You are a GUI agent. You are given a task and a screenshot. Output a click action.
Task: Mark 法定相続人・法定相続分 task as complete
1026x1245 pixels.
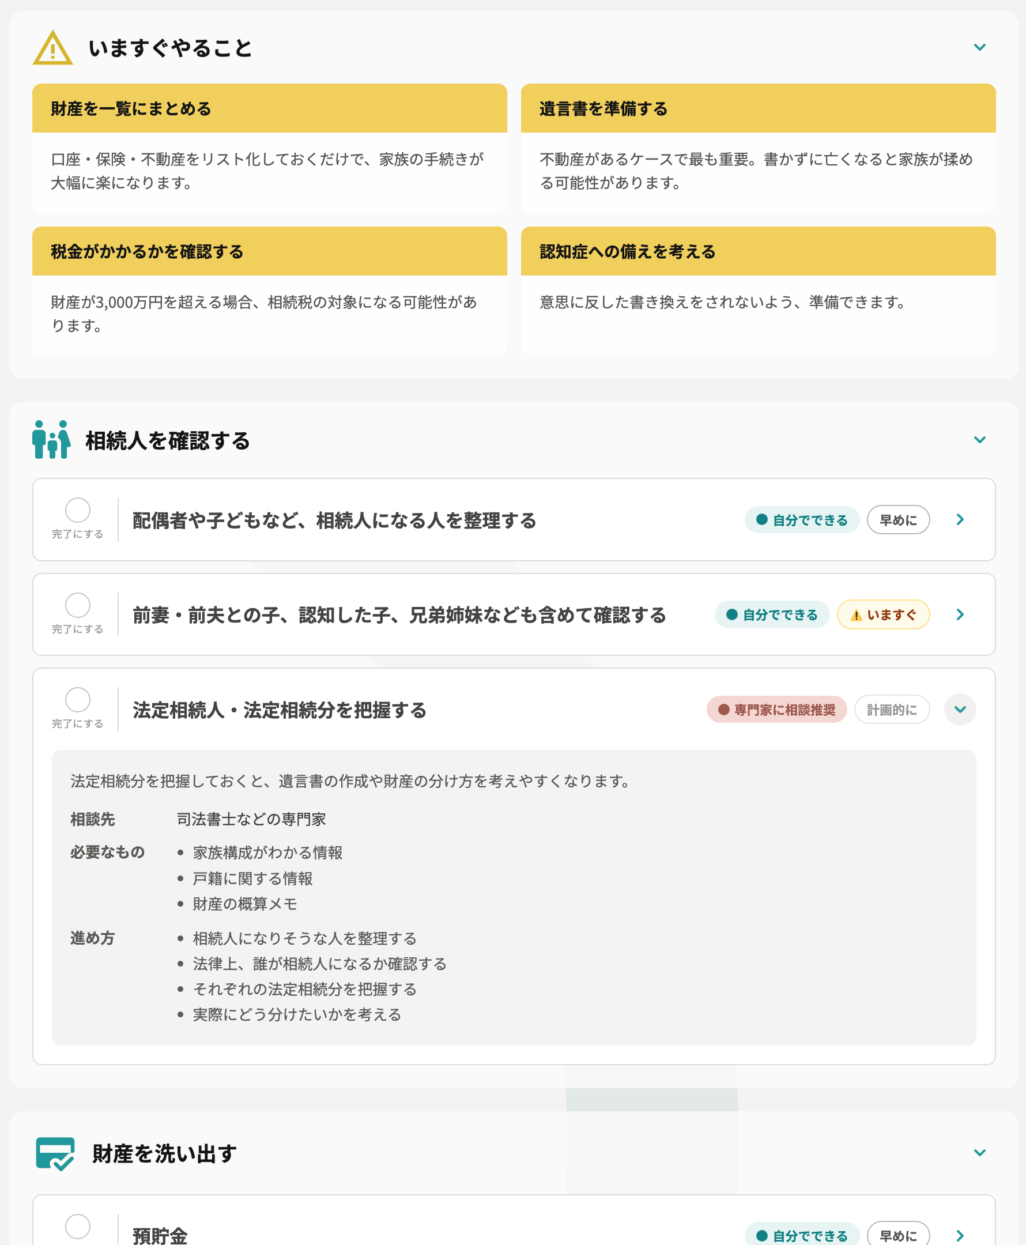pos(77,700)
